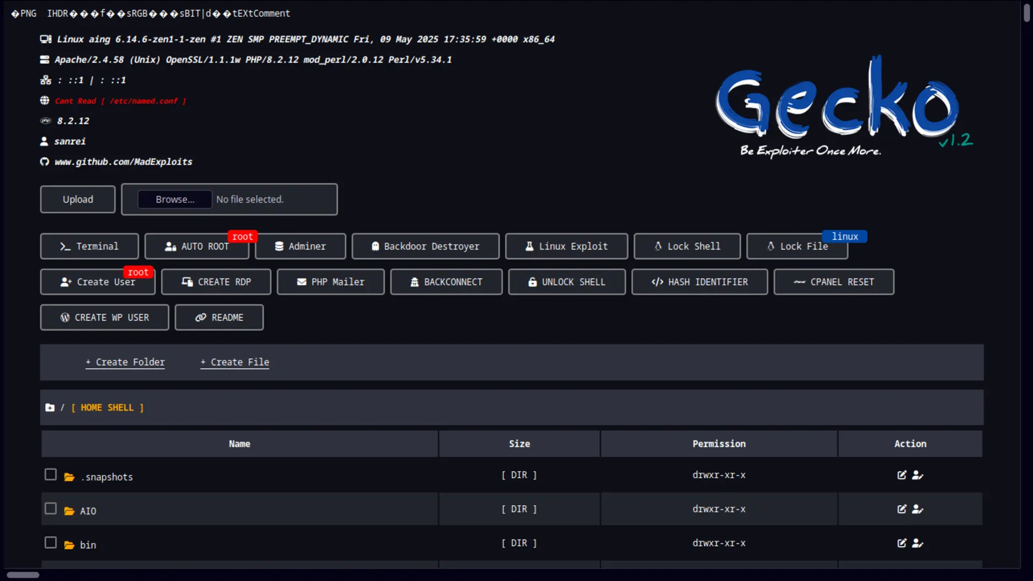This screenshot has height=581, width=1033.
Task: Click the red root badge on Create User
Action: tap(138, 272)
